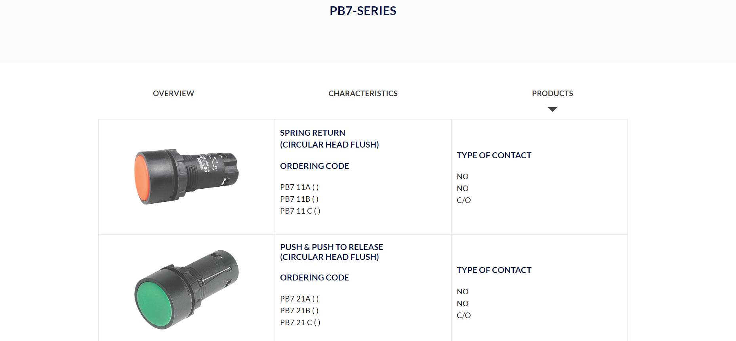Click the down arrow below PRODUCTS
Screen dimensions: 736x341
pos(552,109)
